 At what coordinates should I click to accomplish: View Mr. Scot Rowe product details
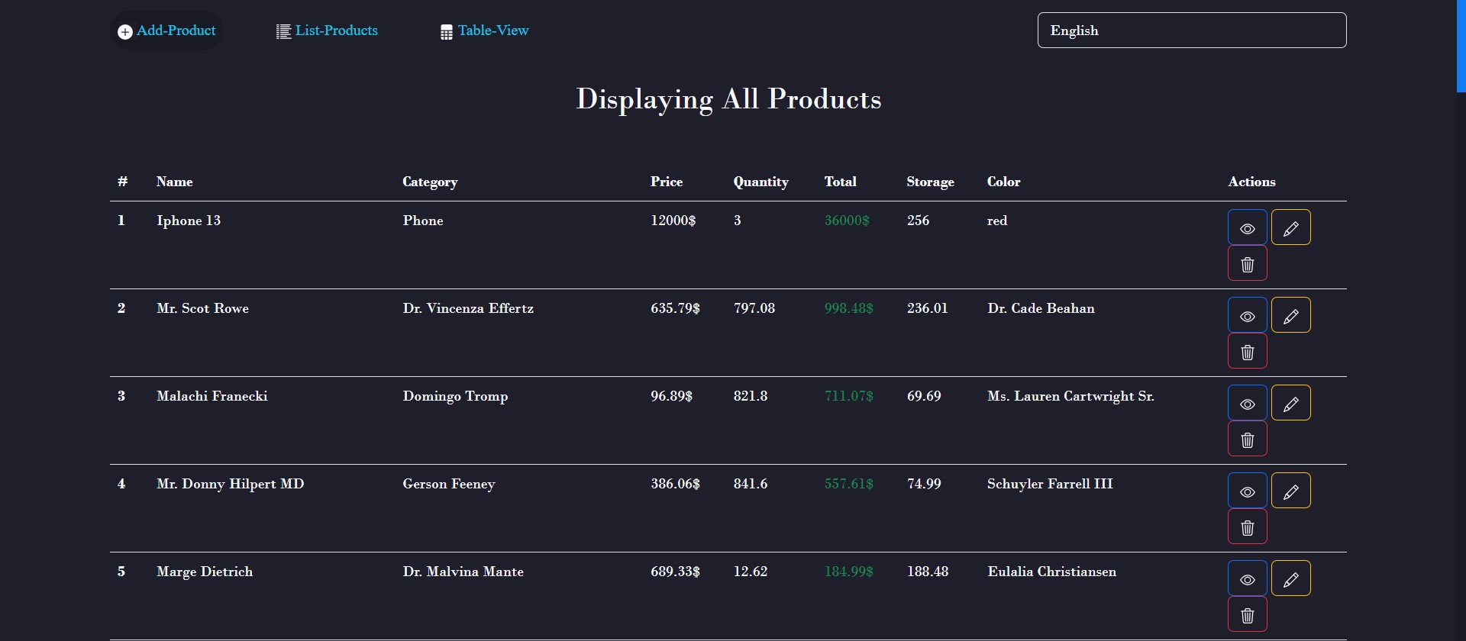pos(1247,315)
